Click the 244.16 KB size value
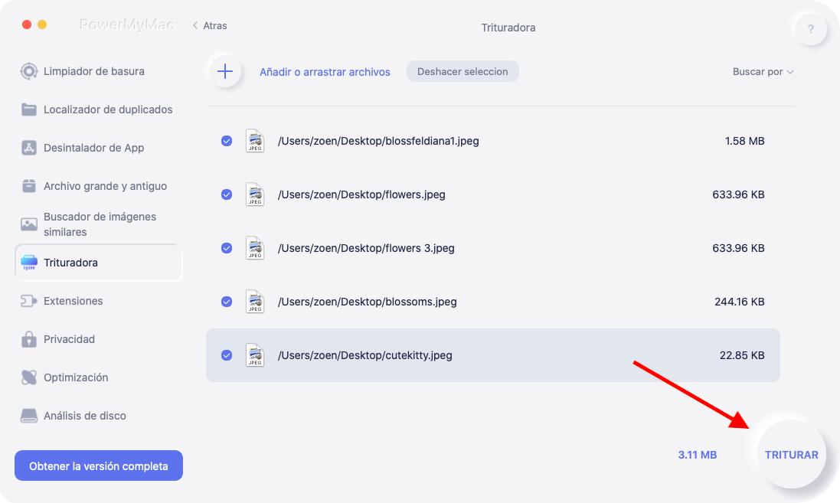 [739, 302]
